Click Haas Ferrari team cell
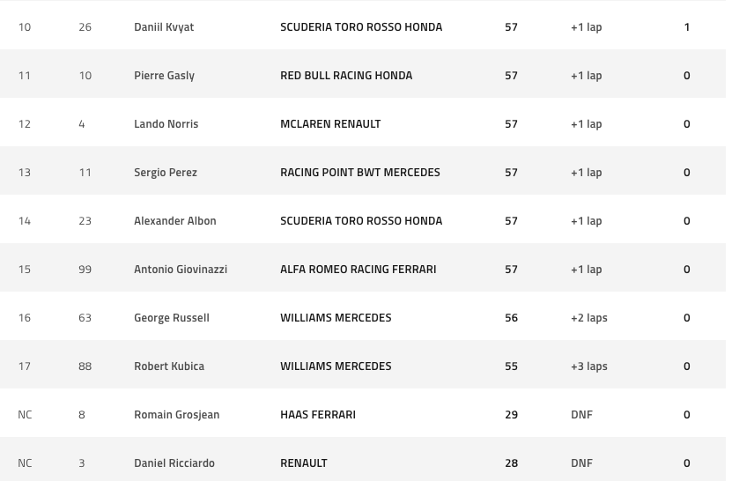 pos(318,414)
